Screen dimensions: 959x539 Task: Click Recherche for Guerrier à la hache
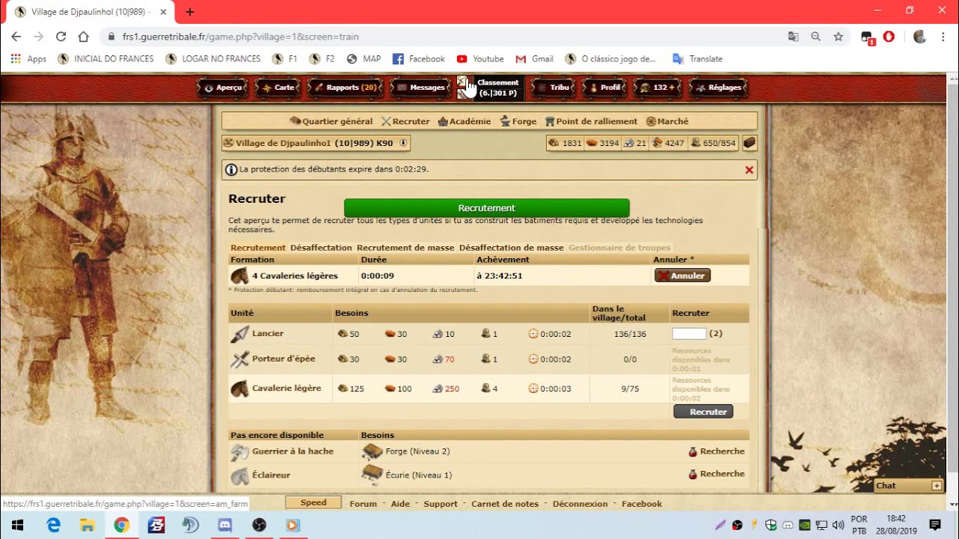tap(717, 451)
